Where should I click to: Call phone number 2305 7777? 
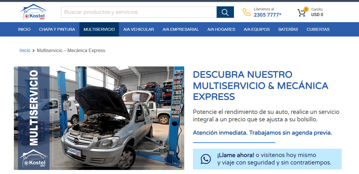click(267, 15)
